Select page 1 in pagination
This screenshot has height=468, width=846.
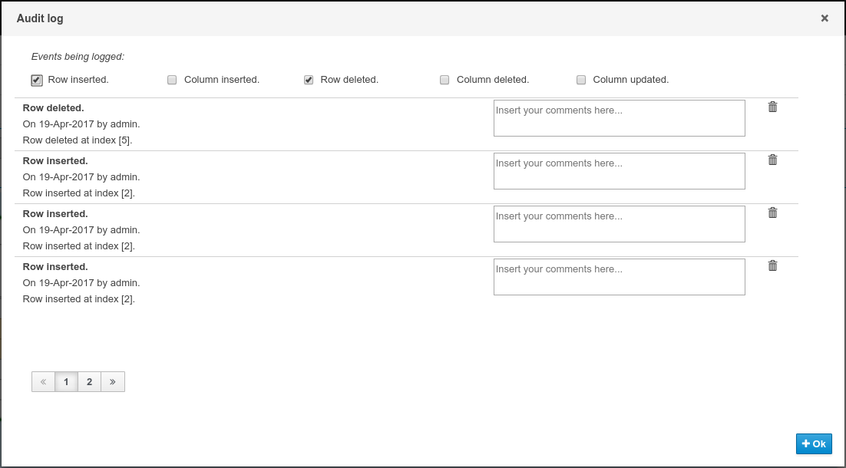[x=66, y=382]
